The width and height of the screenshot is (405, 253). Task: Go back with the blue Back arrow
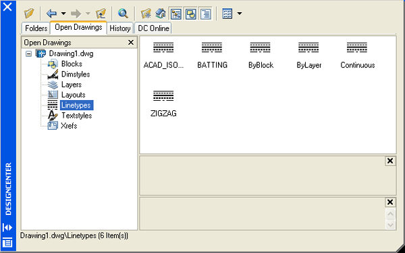(52, 14)
